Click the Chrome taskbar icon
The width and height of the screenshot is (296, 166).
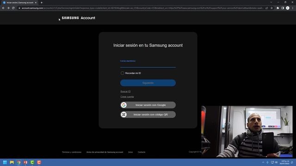click(18, 162)
